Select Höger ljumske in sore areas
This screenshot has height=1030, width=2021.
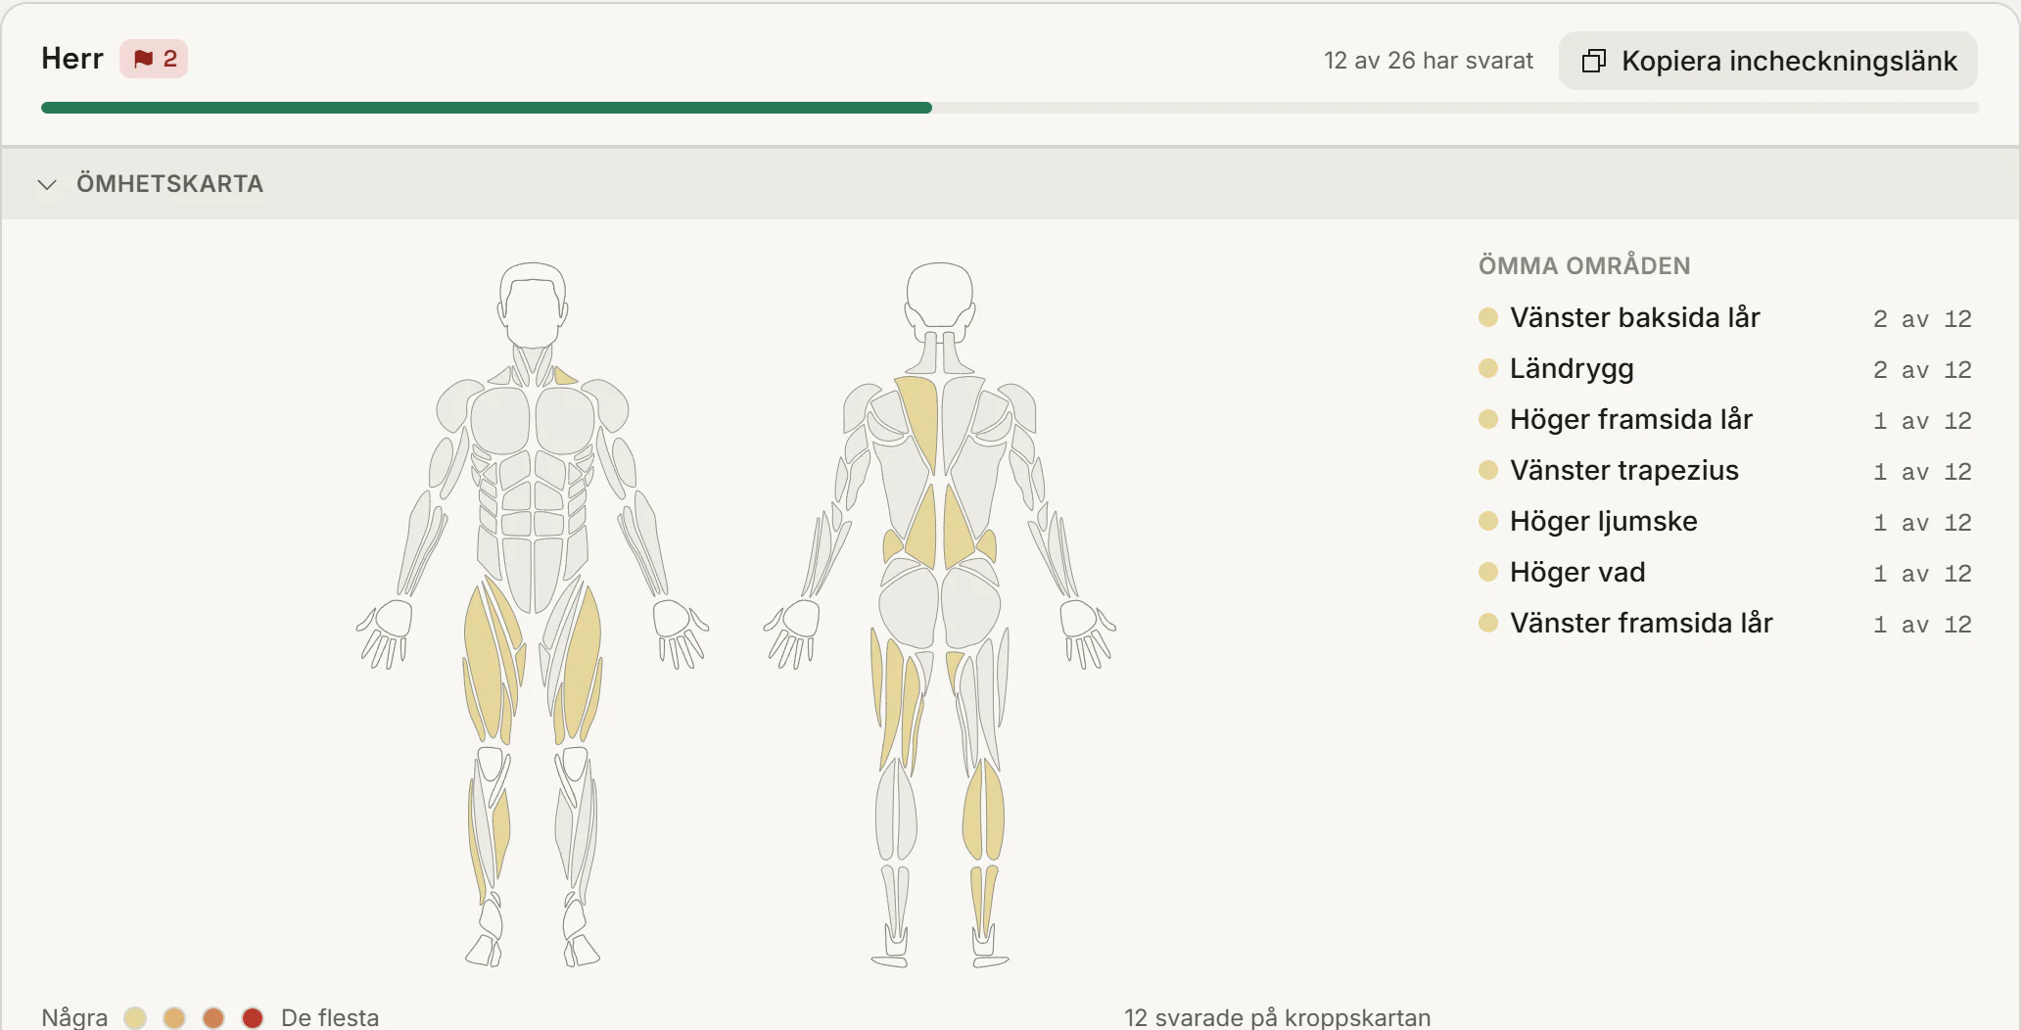1725,522
